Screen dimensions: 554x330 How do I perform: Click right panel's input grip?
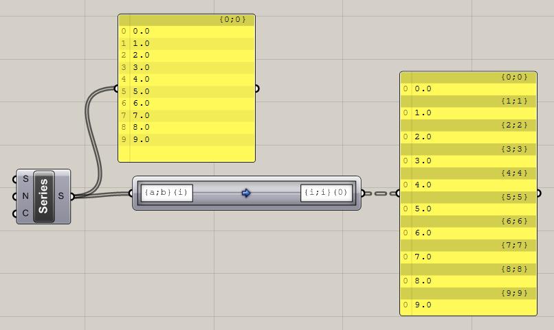coord(398,193)
